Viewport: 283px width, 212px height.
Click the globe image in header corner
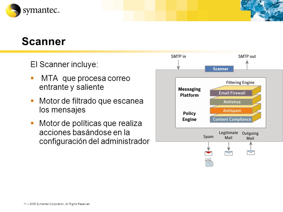tap(262, 11)
